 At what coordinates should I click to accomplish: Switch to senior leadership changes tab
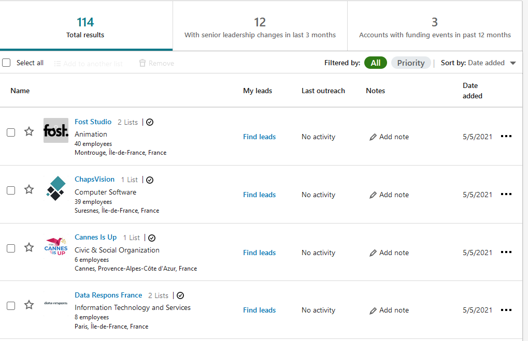pos(260,27)
